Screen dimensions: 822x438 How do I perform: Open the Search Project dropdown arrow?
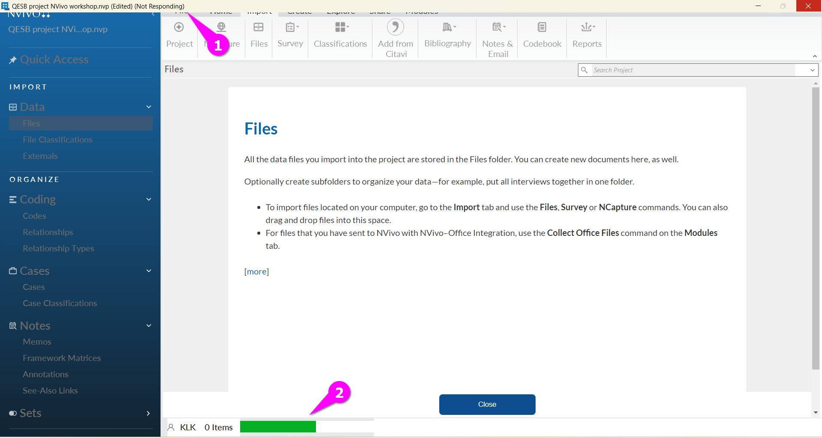pyautogui.click(x=812, y=70)
